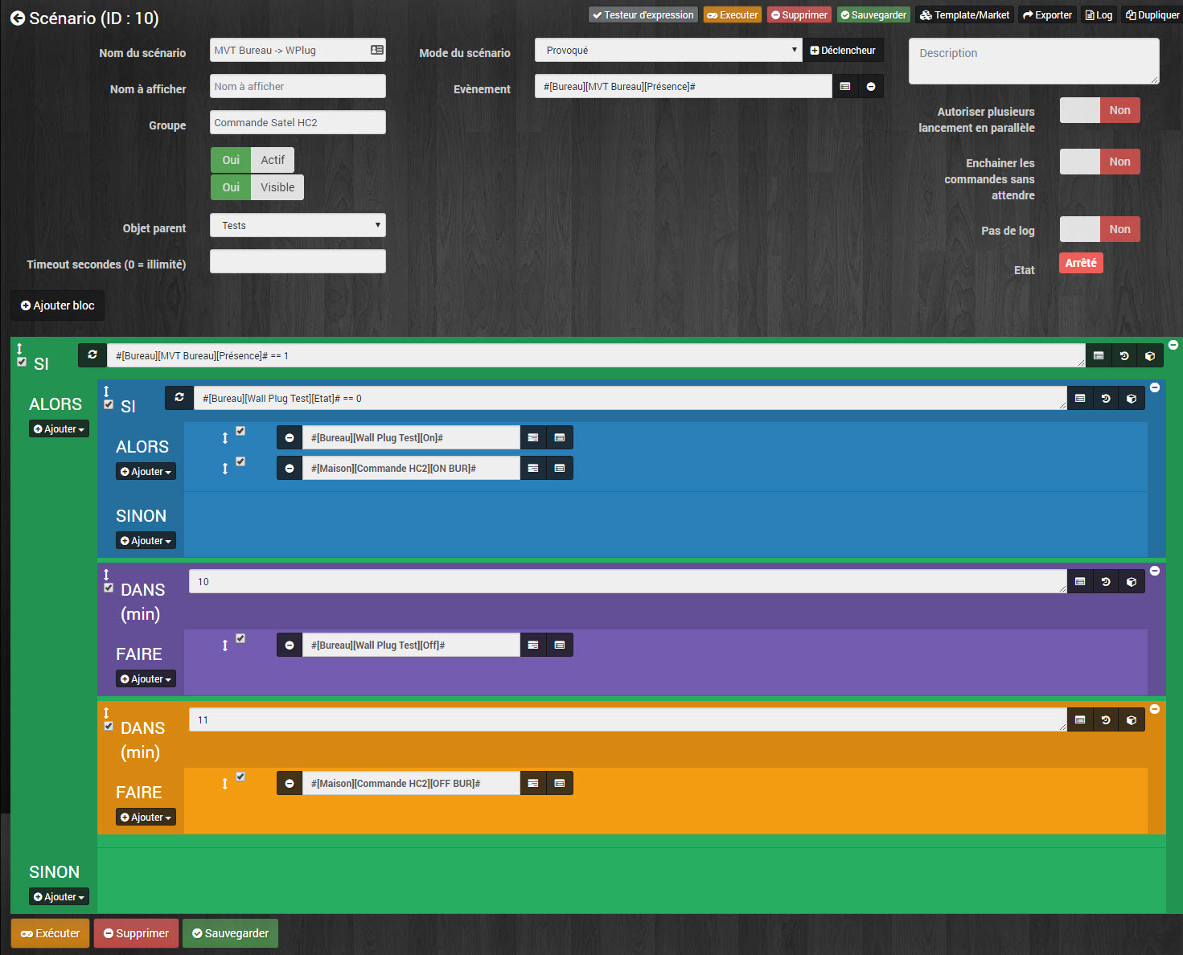
Task: Open the Mode du scénario dropdown
Action: click(x=669, y=50)
